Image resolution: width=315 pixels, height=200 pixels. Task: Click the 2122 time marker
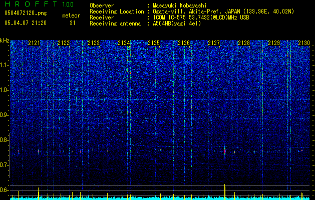pyautogui.click(x=64, y=43)
